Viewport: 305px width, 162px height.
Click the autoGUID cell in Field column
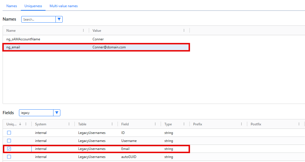tap(129, 157)
